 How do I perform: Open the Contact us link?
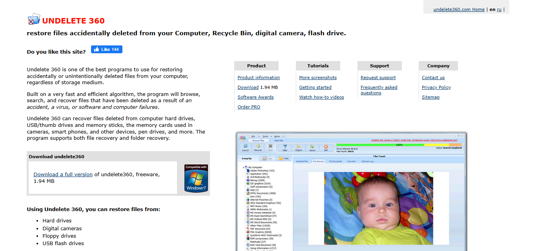pos(433,78)
